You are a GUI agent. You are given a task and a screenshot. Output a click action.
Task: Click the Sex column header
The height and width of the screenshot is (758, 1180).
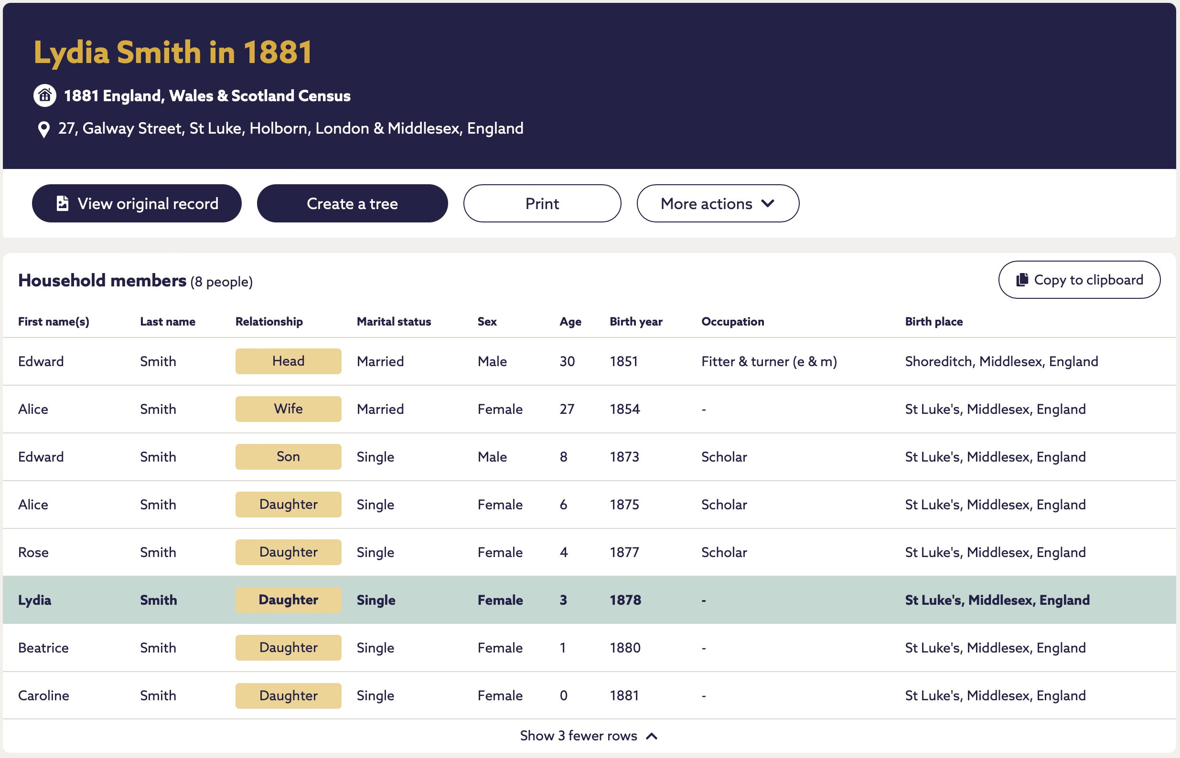click(487, 322)
